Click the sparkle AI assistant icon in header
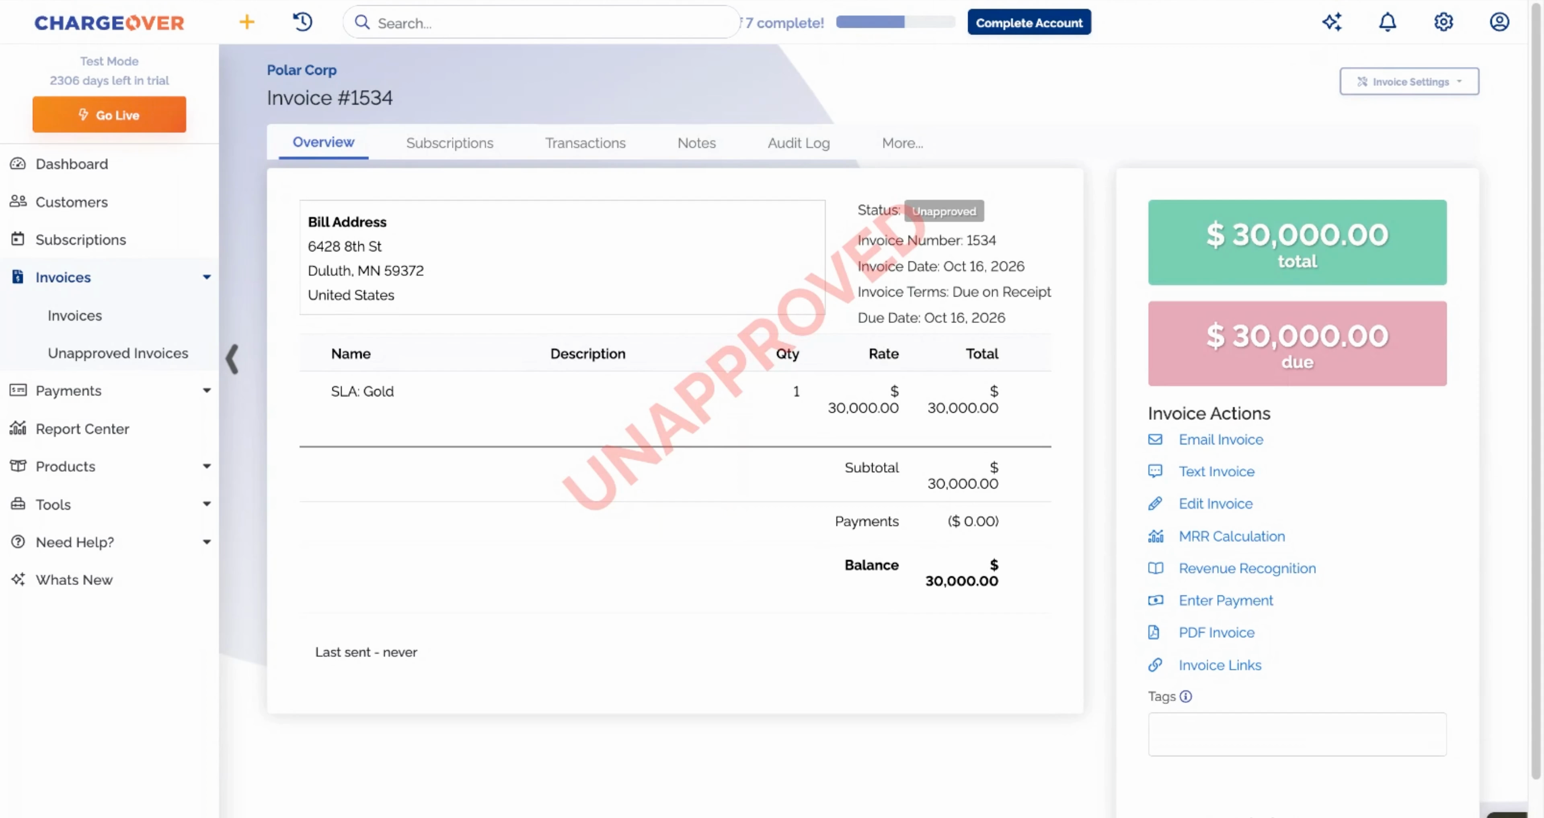This screenshot has height=818, width=1544. click(1332, 22)
